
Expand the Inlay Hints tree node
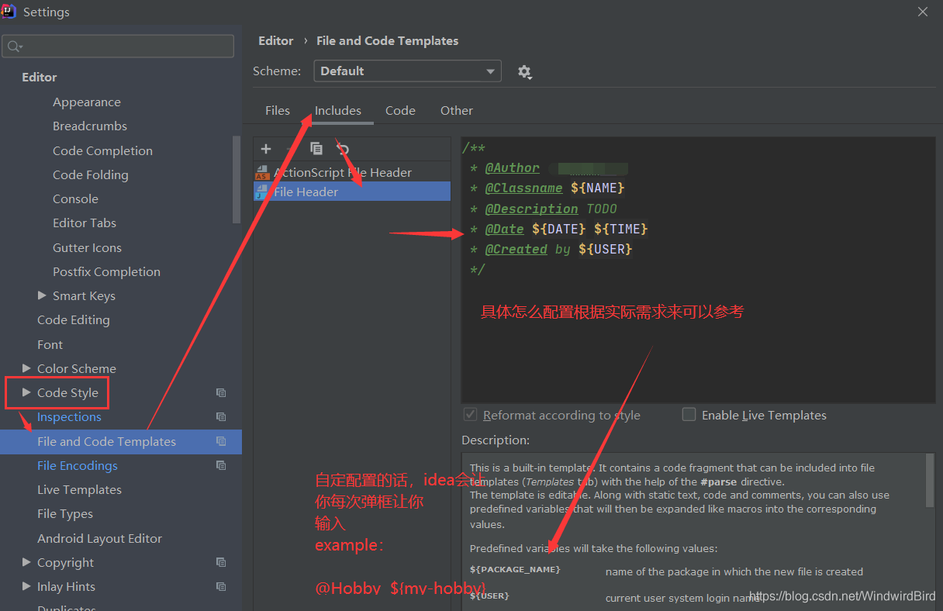(x=26, y=586)
